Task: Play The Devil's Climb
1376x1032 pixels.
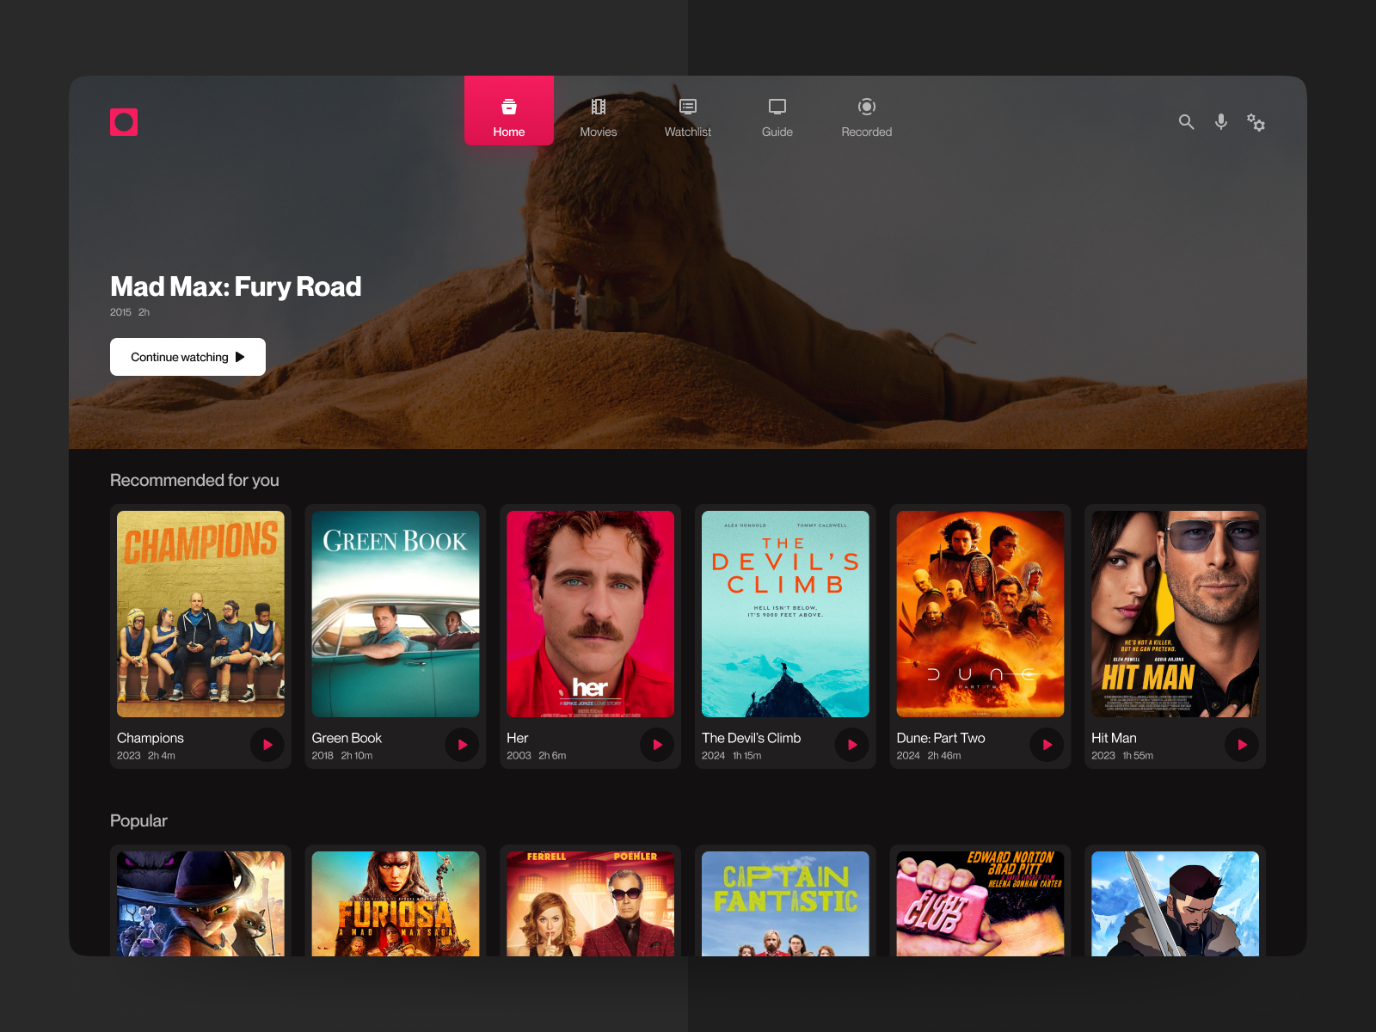Action: [851, 745]
